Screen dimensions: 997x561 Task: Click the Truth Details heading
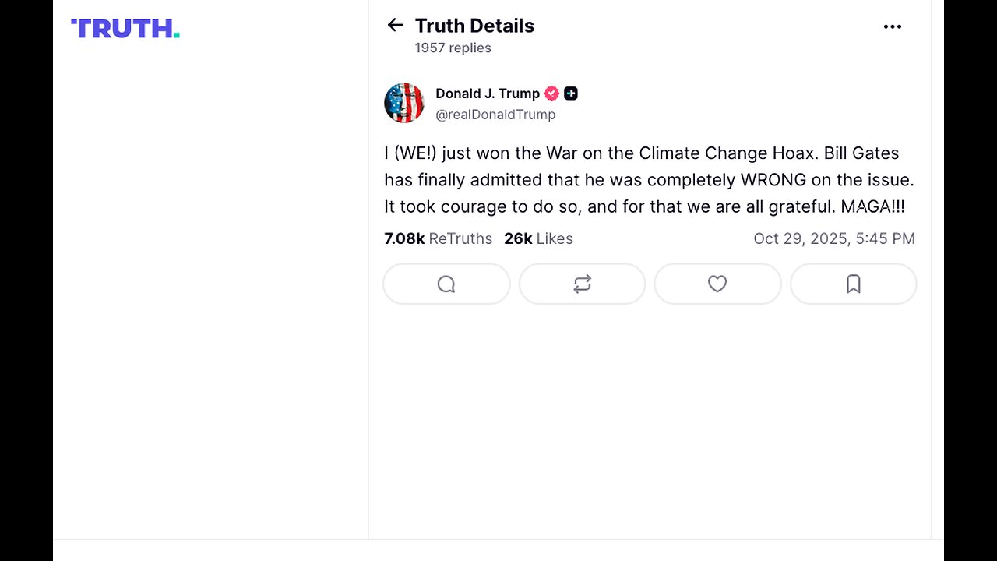point(474,26)
